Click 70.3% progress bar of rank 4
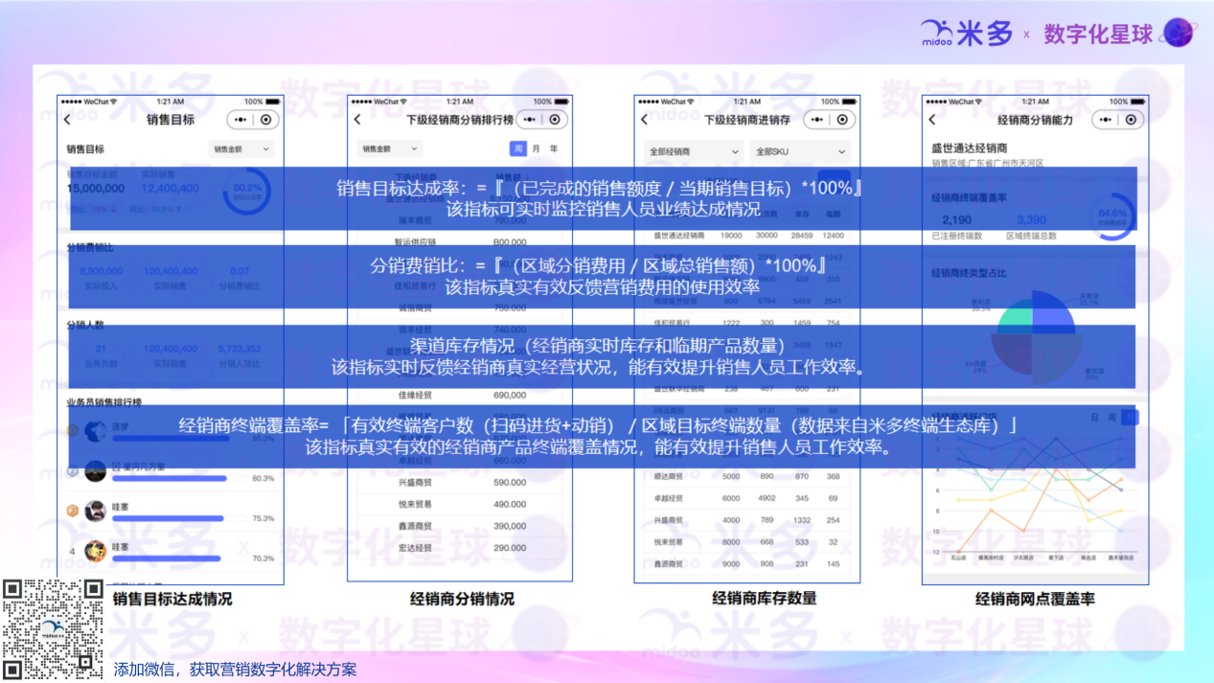This screenshot has height=683, width=1214. pos(166,558)
